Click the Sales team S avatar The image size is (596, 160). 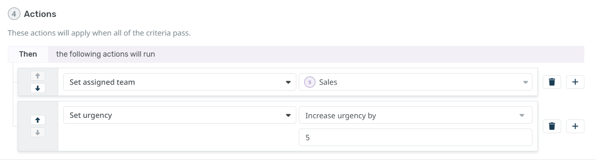[x=310, y=82]
